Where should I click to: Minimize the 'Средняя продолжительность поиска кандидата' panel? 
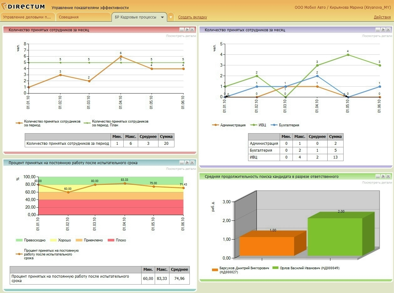pos(378,176)
